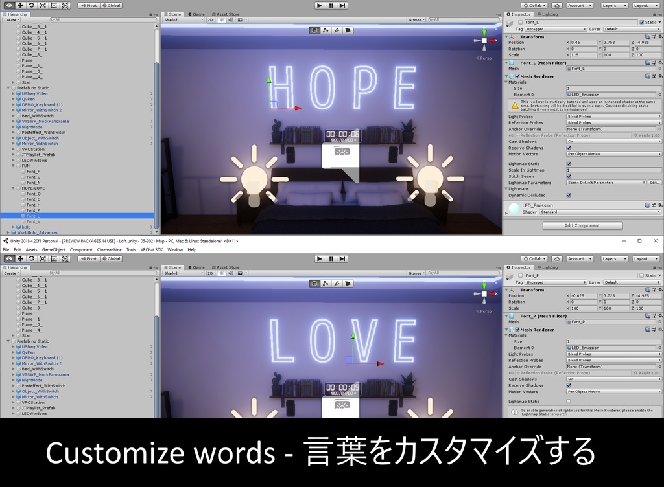
Task: Open Collab dropdown in bottom window
Action: coord(534,259)
